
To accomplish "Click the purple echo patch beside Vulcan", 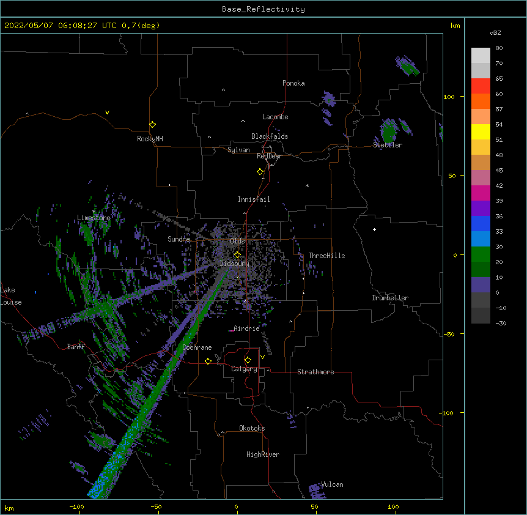I will 316,491.
